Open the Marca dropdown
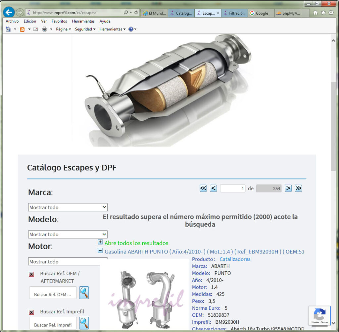 [68, 207]
